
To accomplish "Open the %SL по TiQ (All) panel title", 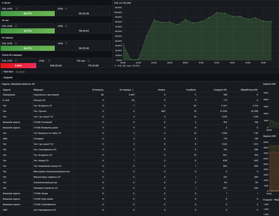I will (x=122, y=3).
